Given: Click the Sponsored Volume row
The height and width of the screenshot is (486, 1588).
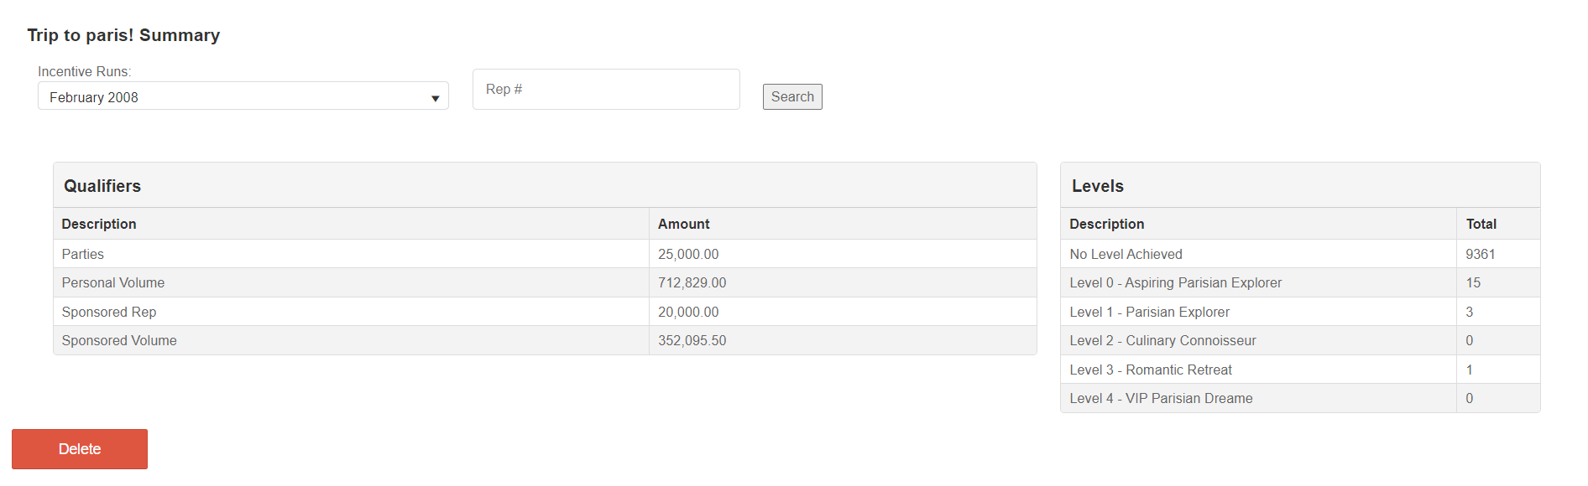Looking at the screenshot, I should (119, 341).
